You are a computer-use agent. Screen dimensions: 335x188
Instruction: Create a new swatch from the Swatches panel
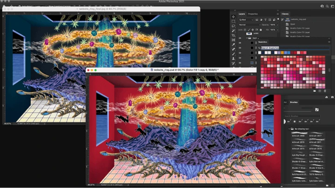[320, 91]
